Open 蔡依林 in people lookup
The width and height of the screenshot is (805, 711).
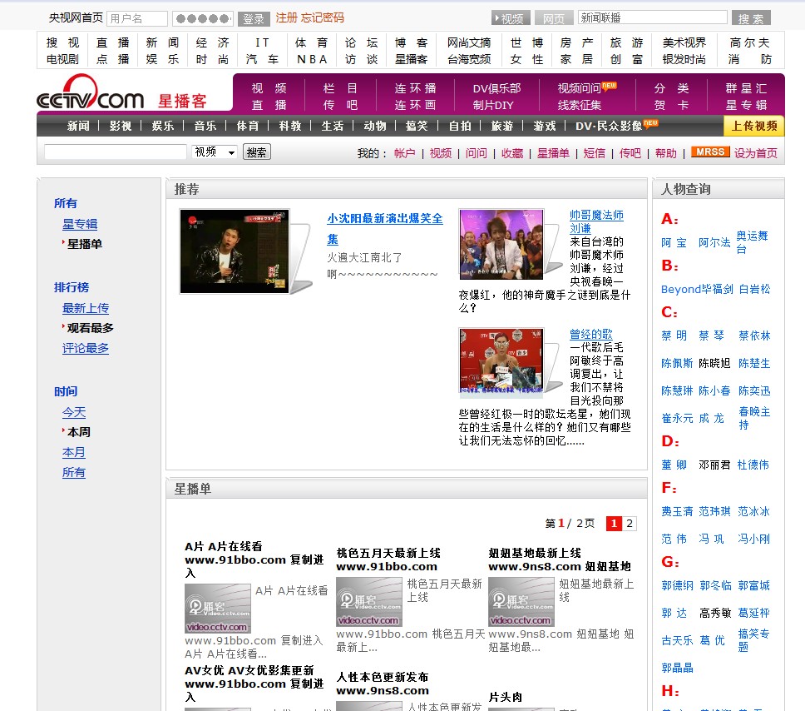pyautogui.click(x=754, y=336)
